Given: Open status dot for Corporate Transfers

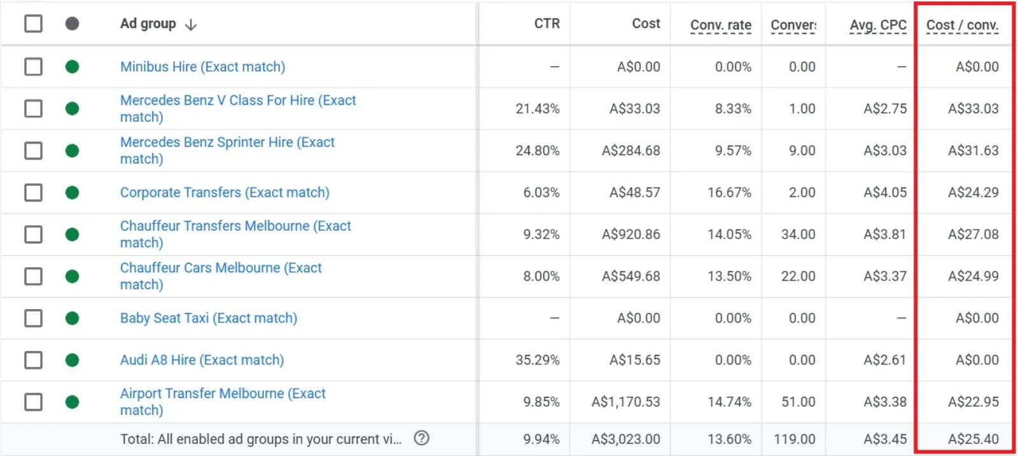Looking at the screenshot, I should 72,193.
